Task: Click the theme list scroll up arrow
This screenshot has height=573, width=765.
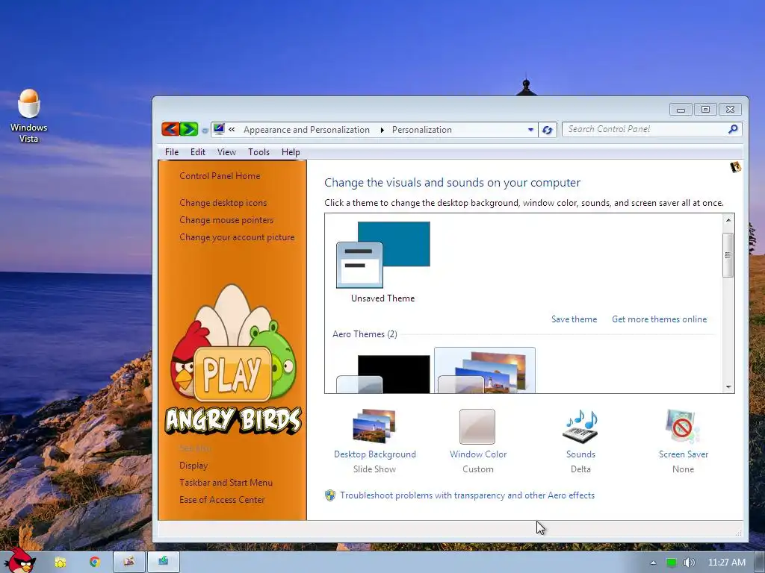Action: click(728, 220)
